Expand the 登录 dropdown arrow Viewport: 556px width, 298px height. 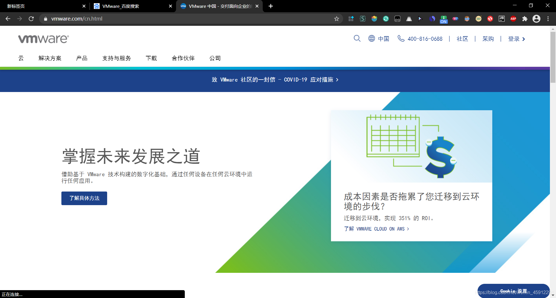click(x=524, y=39)
